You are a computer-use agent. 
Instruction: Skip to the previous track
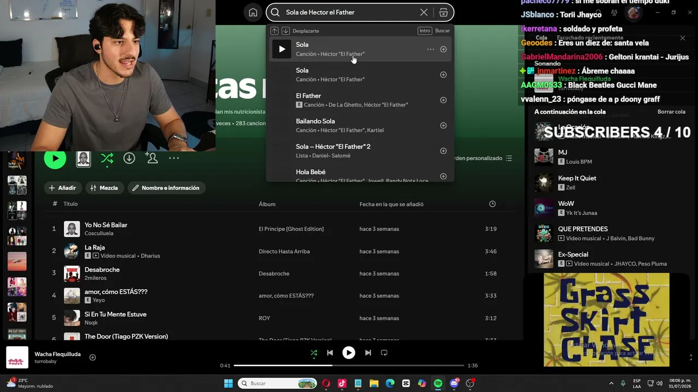[330, 353]
